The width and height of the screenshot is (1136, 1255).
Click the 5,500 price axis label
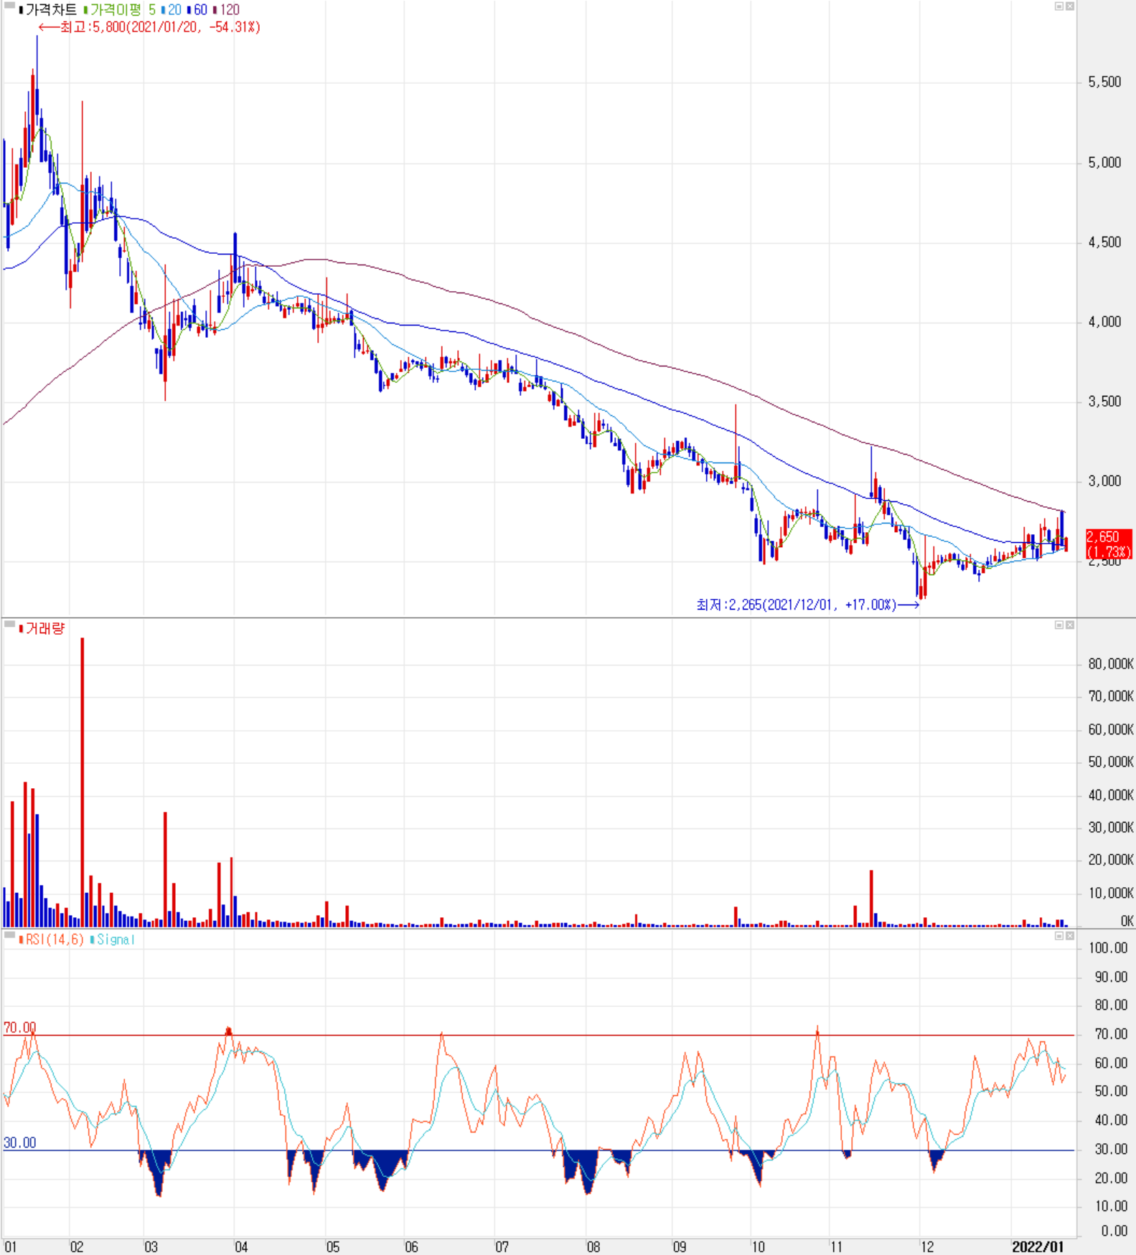click(1104, 82)
